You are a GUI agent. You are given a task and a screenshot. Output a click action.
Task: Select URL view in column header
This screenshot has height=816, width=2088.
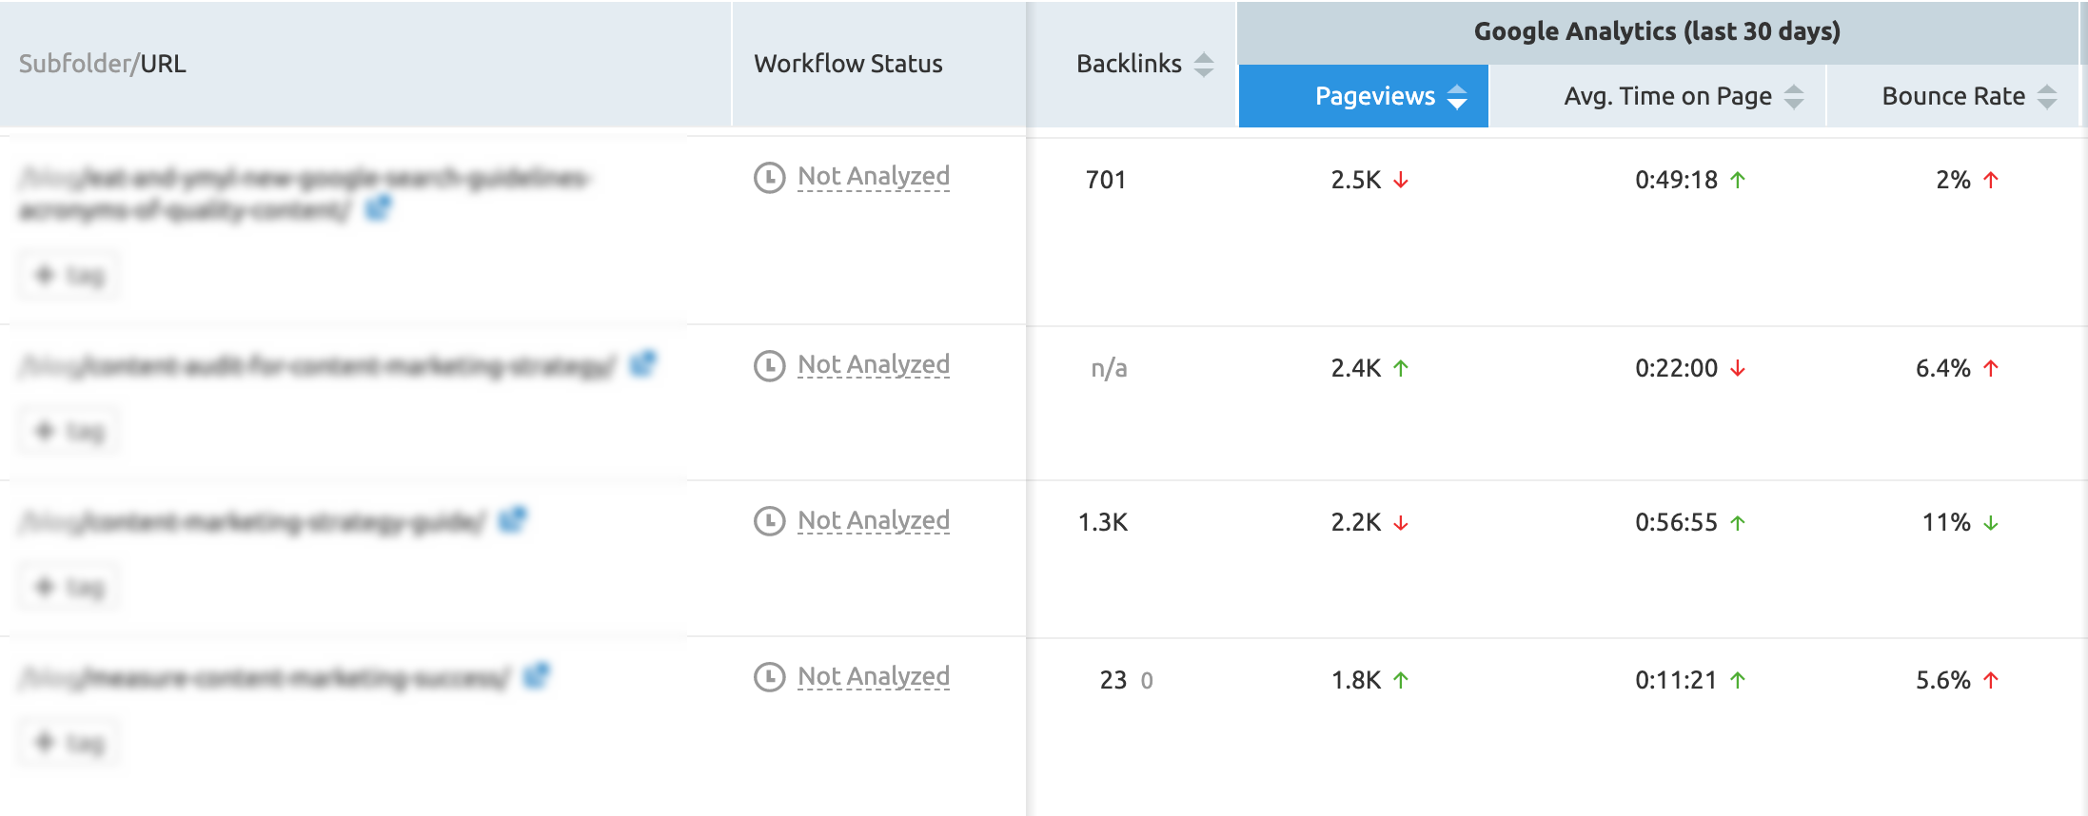[x=164, y=64]
